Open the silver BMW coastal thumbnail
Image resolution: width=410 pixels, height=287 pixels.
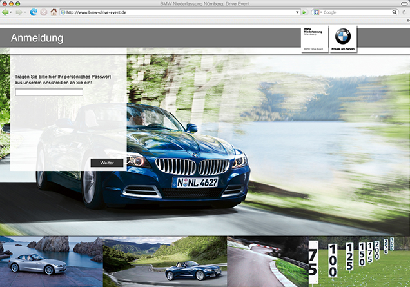pyautogui.click(x=51, y=262)
